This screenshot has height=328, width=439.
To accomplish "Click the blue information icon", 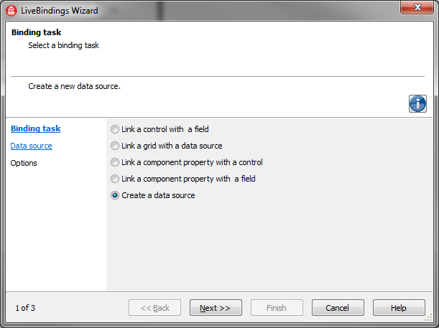I will tap(417, 103).
